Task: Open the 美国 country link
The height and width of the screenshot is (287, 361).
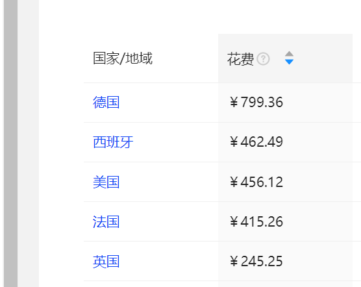Action: (106, 182)
